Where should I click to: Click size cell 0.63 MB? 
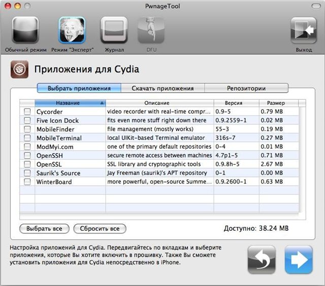tap(272, 182)
